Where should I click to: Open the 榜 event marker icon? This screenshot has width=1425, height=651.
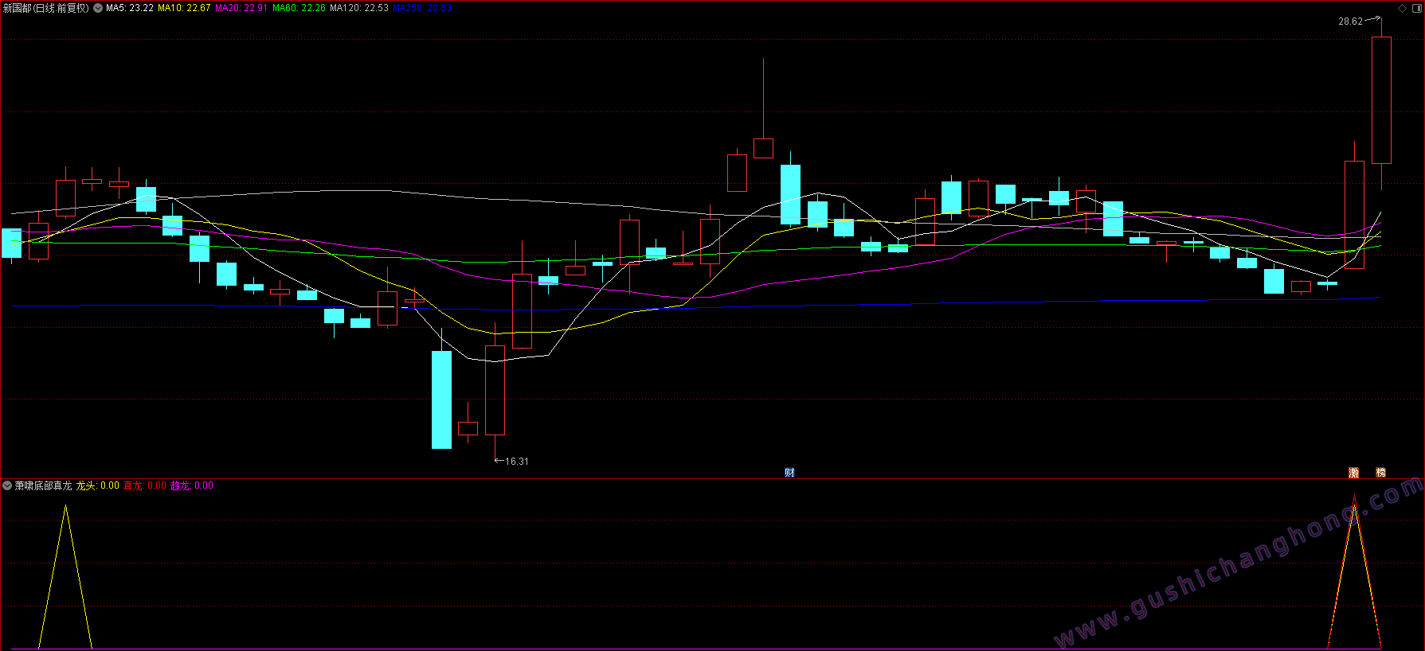[x=1380, y=473]
